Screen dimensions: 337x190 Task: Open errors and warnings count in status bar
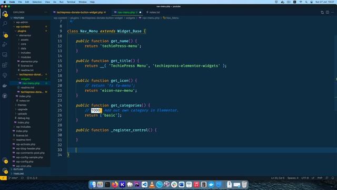(32, 178)
